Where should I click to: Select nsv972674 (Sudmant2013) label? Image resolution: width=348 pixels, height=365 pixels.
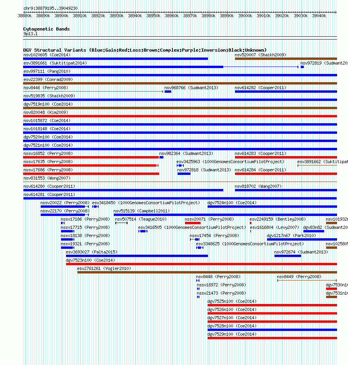pos(301,252)
